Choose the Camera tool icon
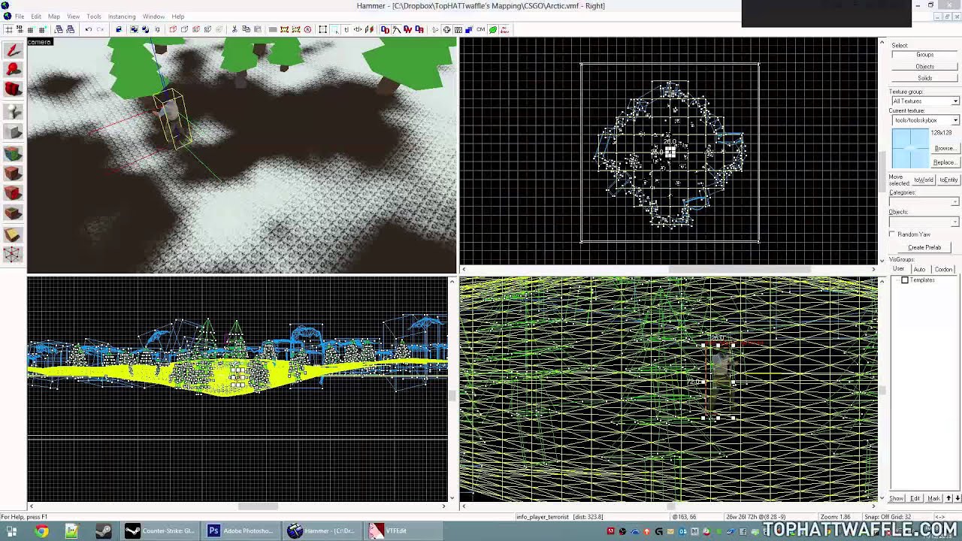The image size is (962, 541). pos(13,89)
